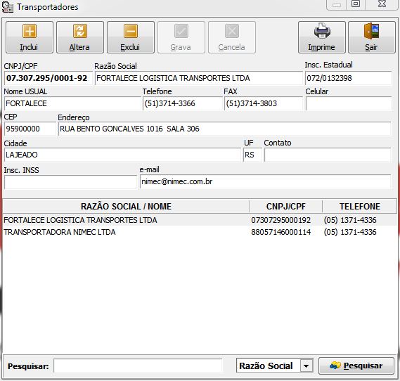400x381 pixels.
Task: Click the Sair exit door button
Action: click(372, 37)
